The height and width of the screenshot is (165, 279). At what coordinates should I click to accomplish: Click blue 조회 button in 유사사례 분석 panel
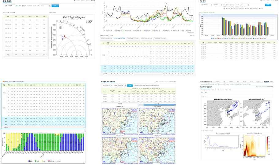coord(130,86)
